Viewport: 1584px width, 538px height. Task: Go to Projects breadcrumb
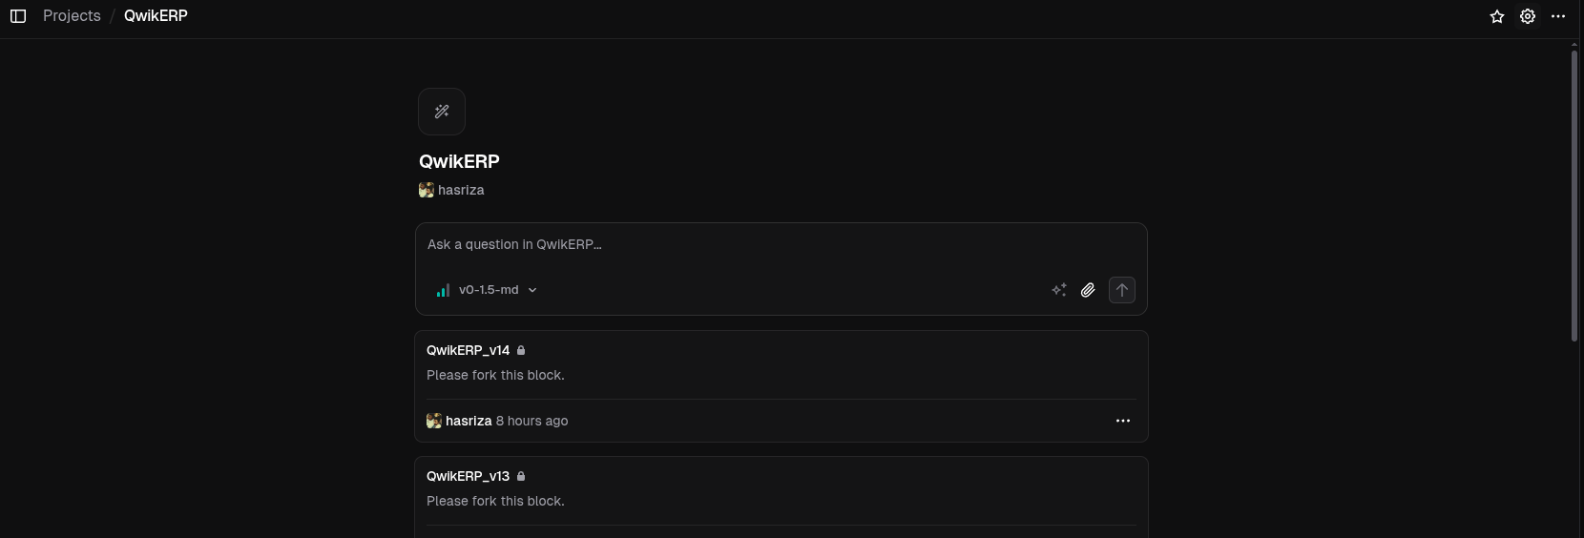click(72, 16)
